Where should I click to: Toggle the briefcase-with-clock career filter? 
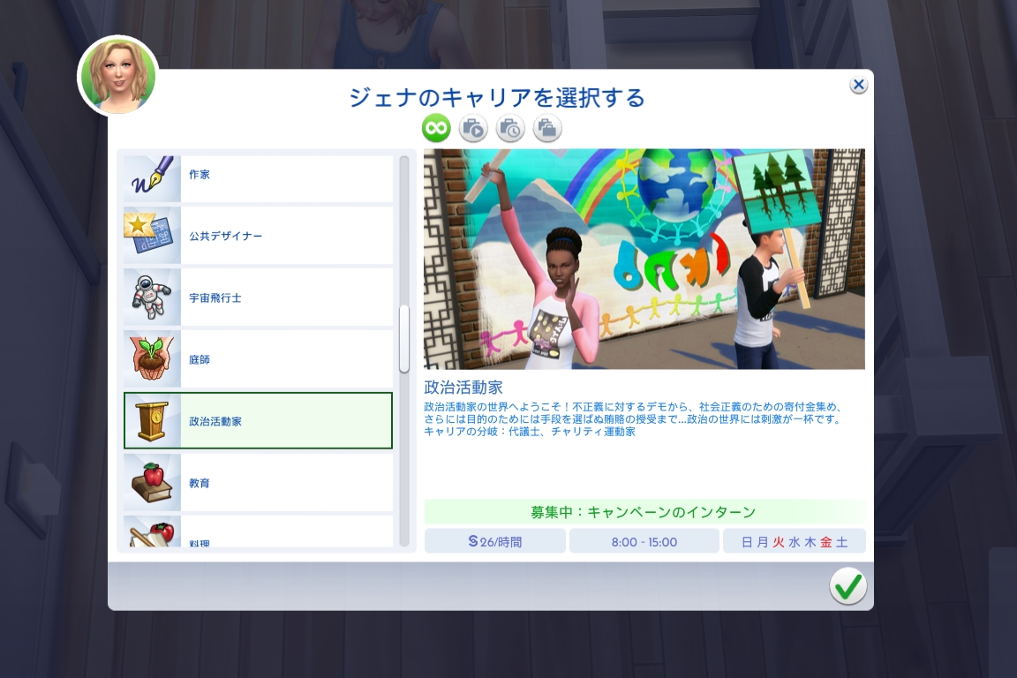pos(509,127)
